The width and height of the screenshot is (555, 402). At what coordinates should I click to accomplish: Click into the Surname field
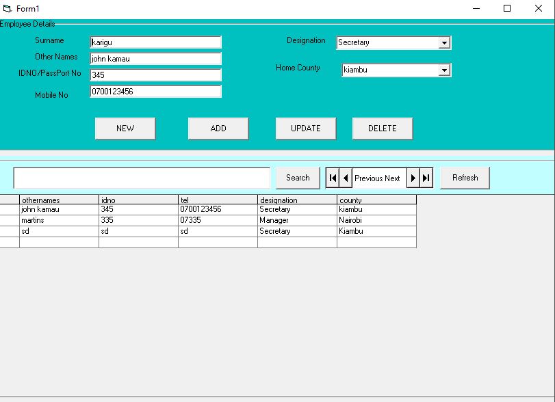click(x=155, y=42)
